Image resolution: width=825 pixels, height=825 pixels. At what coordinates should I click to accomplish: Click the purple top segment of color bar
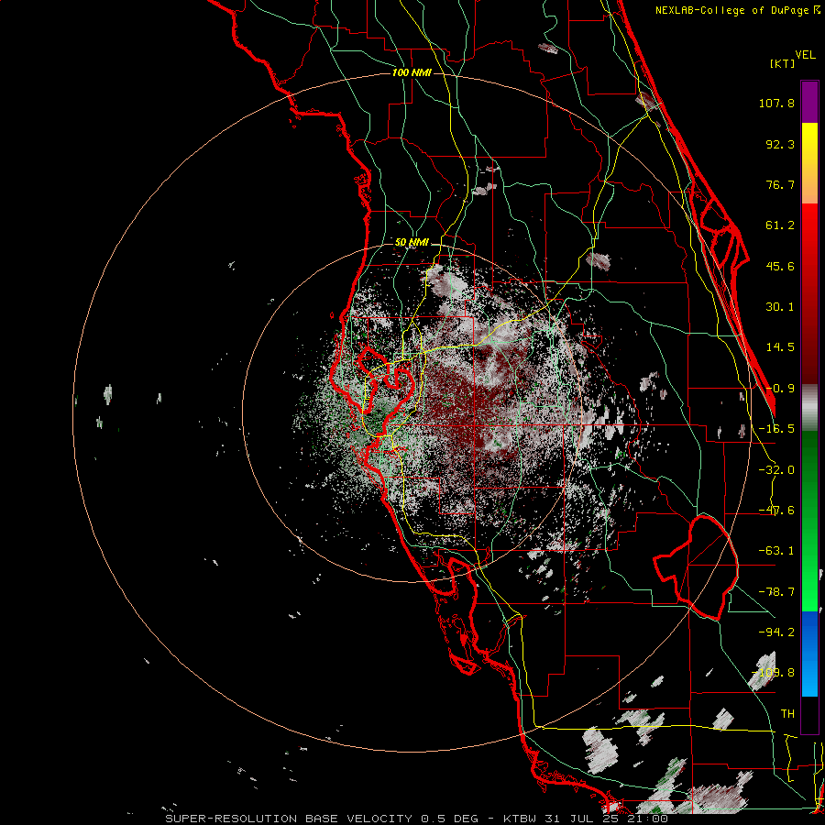click(809, 102)
